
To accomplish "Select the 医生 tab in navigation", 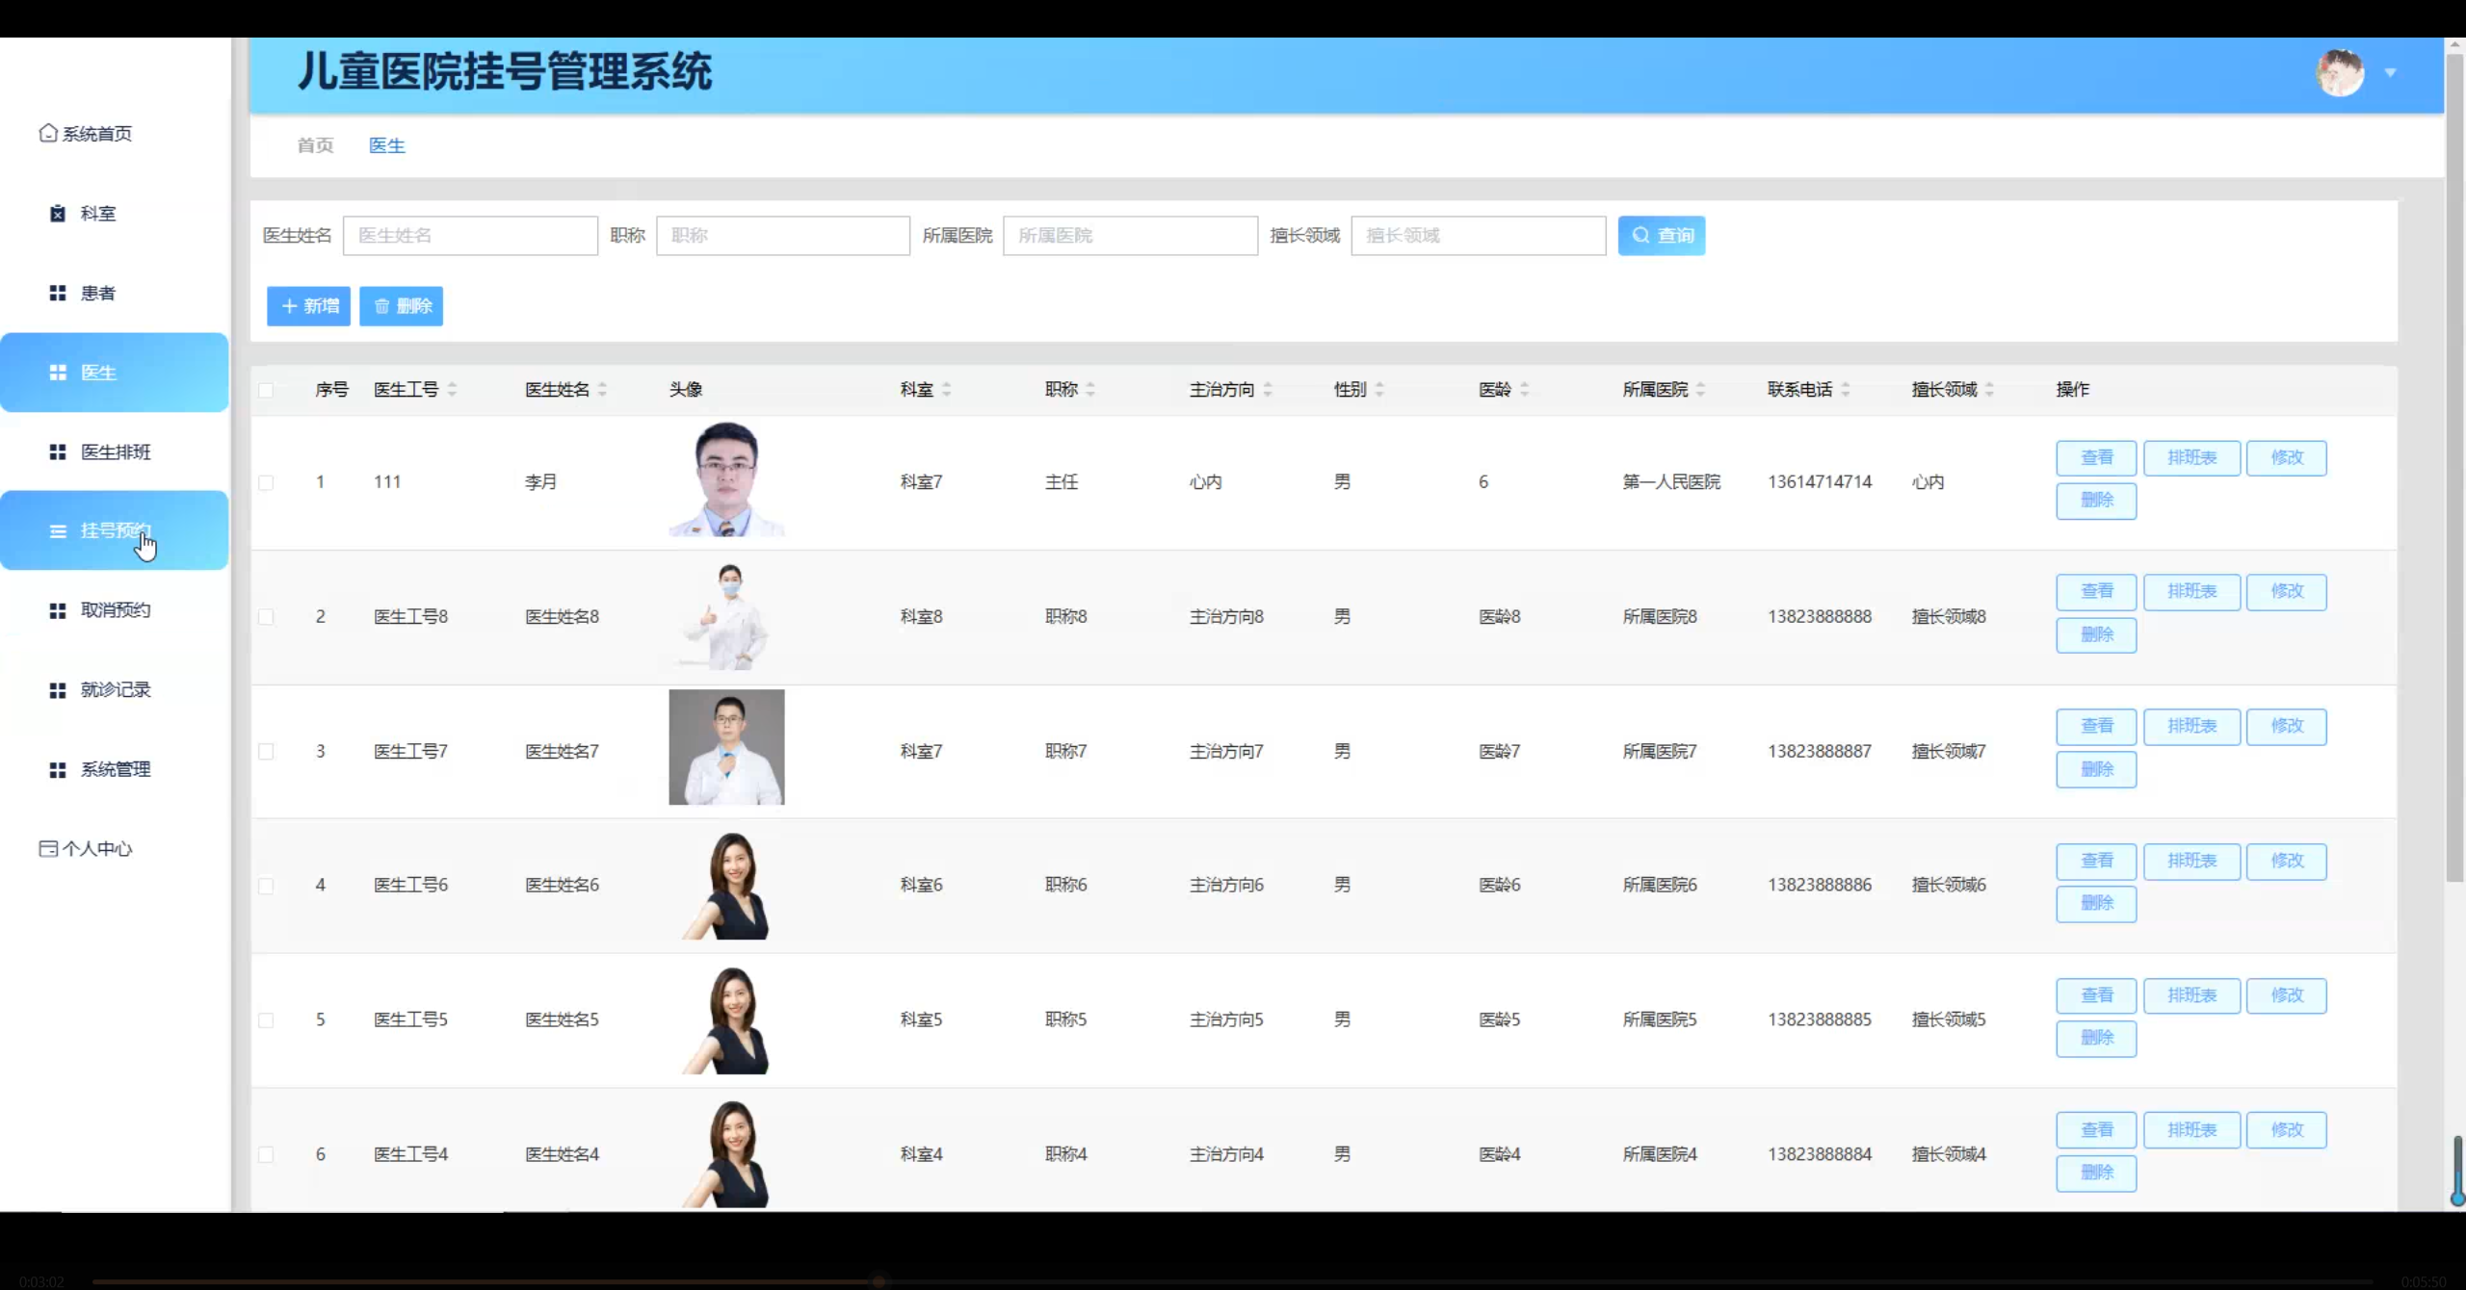I will point(387,144).
